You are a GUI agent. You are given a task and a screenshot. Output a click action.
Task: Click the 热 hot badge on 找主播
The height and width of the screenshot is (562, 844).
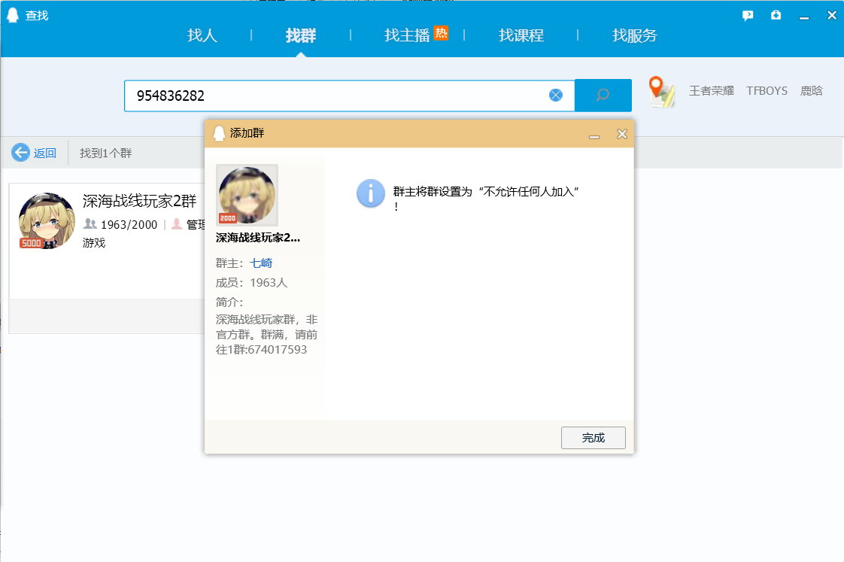[x=442, y=33]
